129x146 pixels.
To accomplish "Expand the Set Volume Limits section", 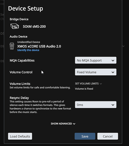I will pyautogui.click(x=88, y=84).
